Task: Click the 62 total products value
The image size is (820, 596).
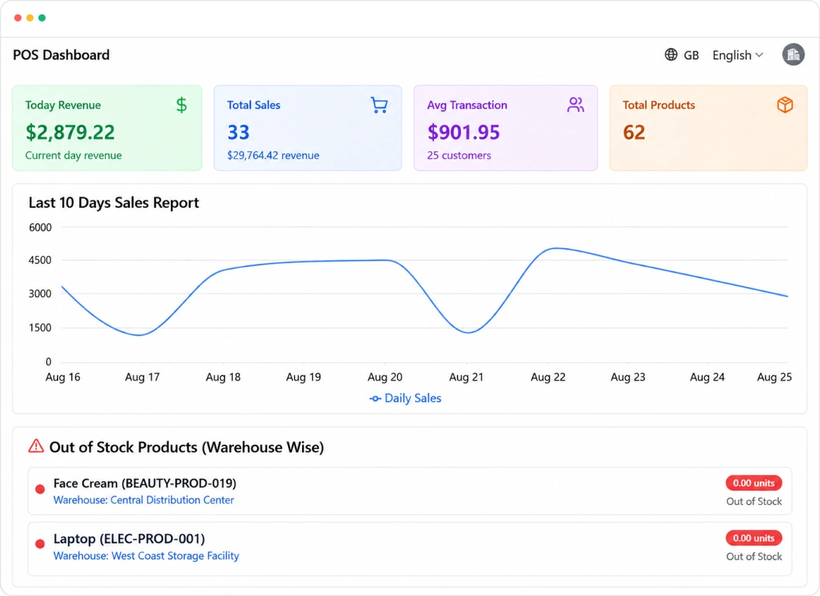Action: pyautogui.click(x=634, y=132)
